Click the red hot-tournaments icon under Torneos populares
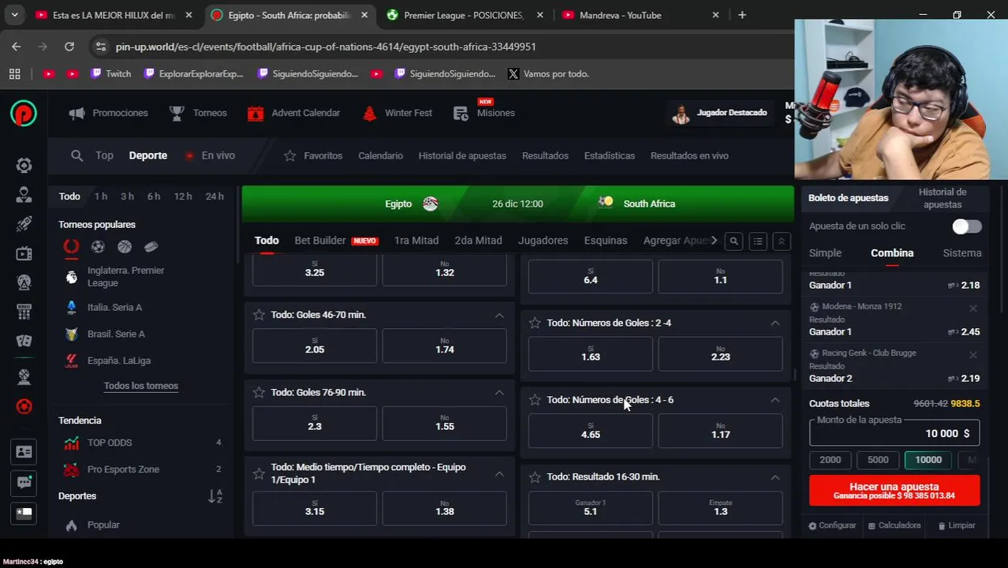This screenshot has height=568, width=1008. click(x=71, y=247)
